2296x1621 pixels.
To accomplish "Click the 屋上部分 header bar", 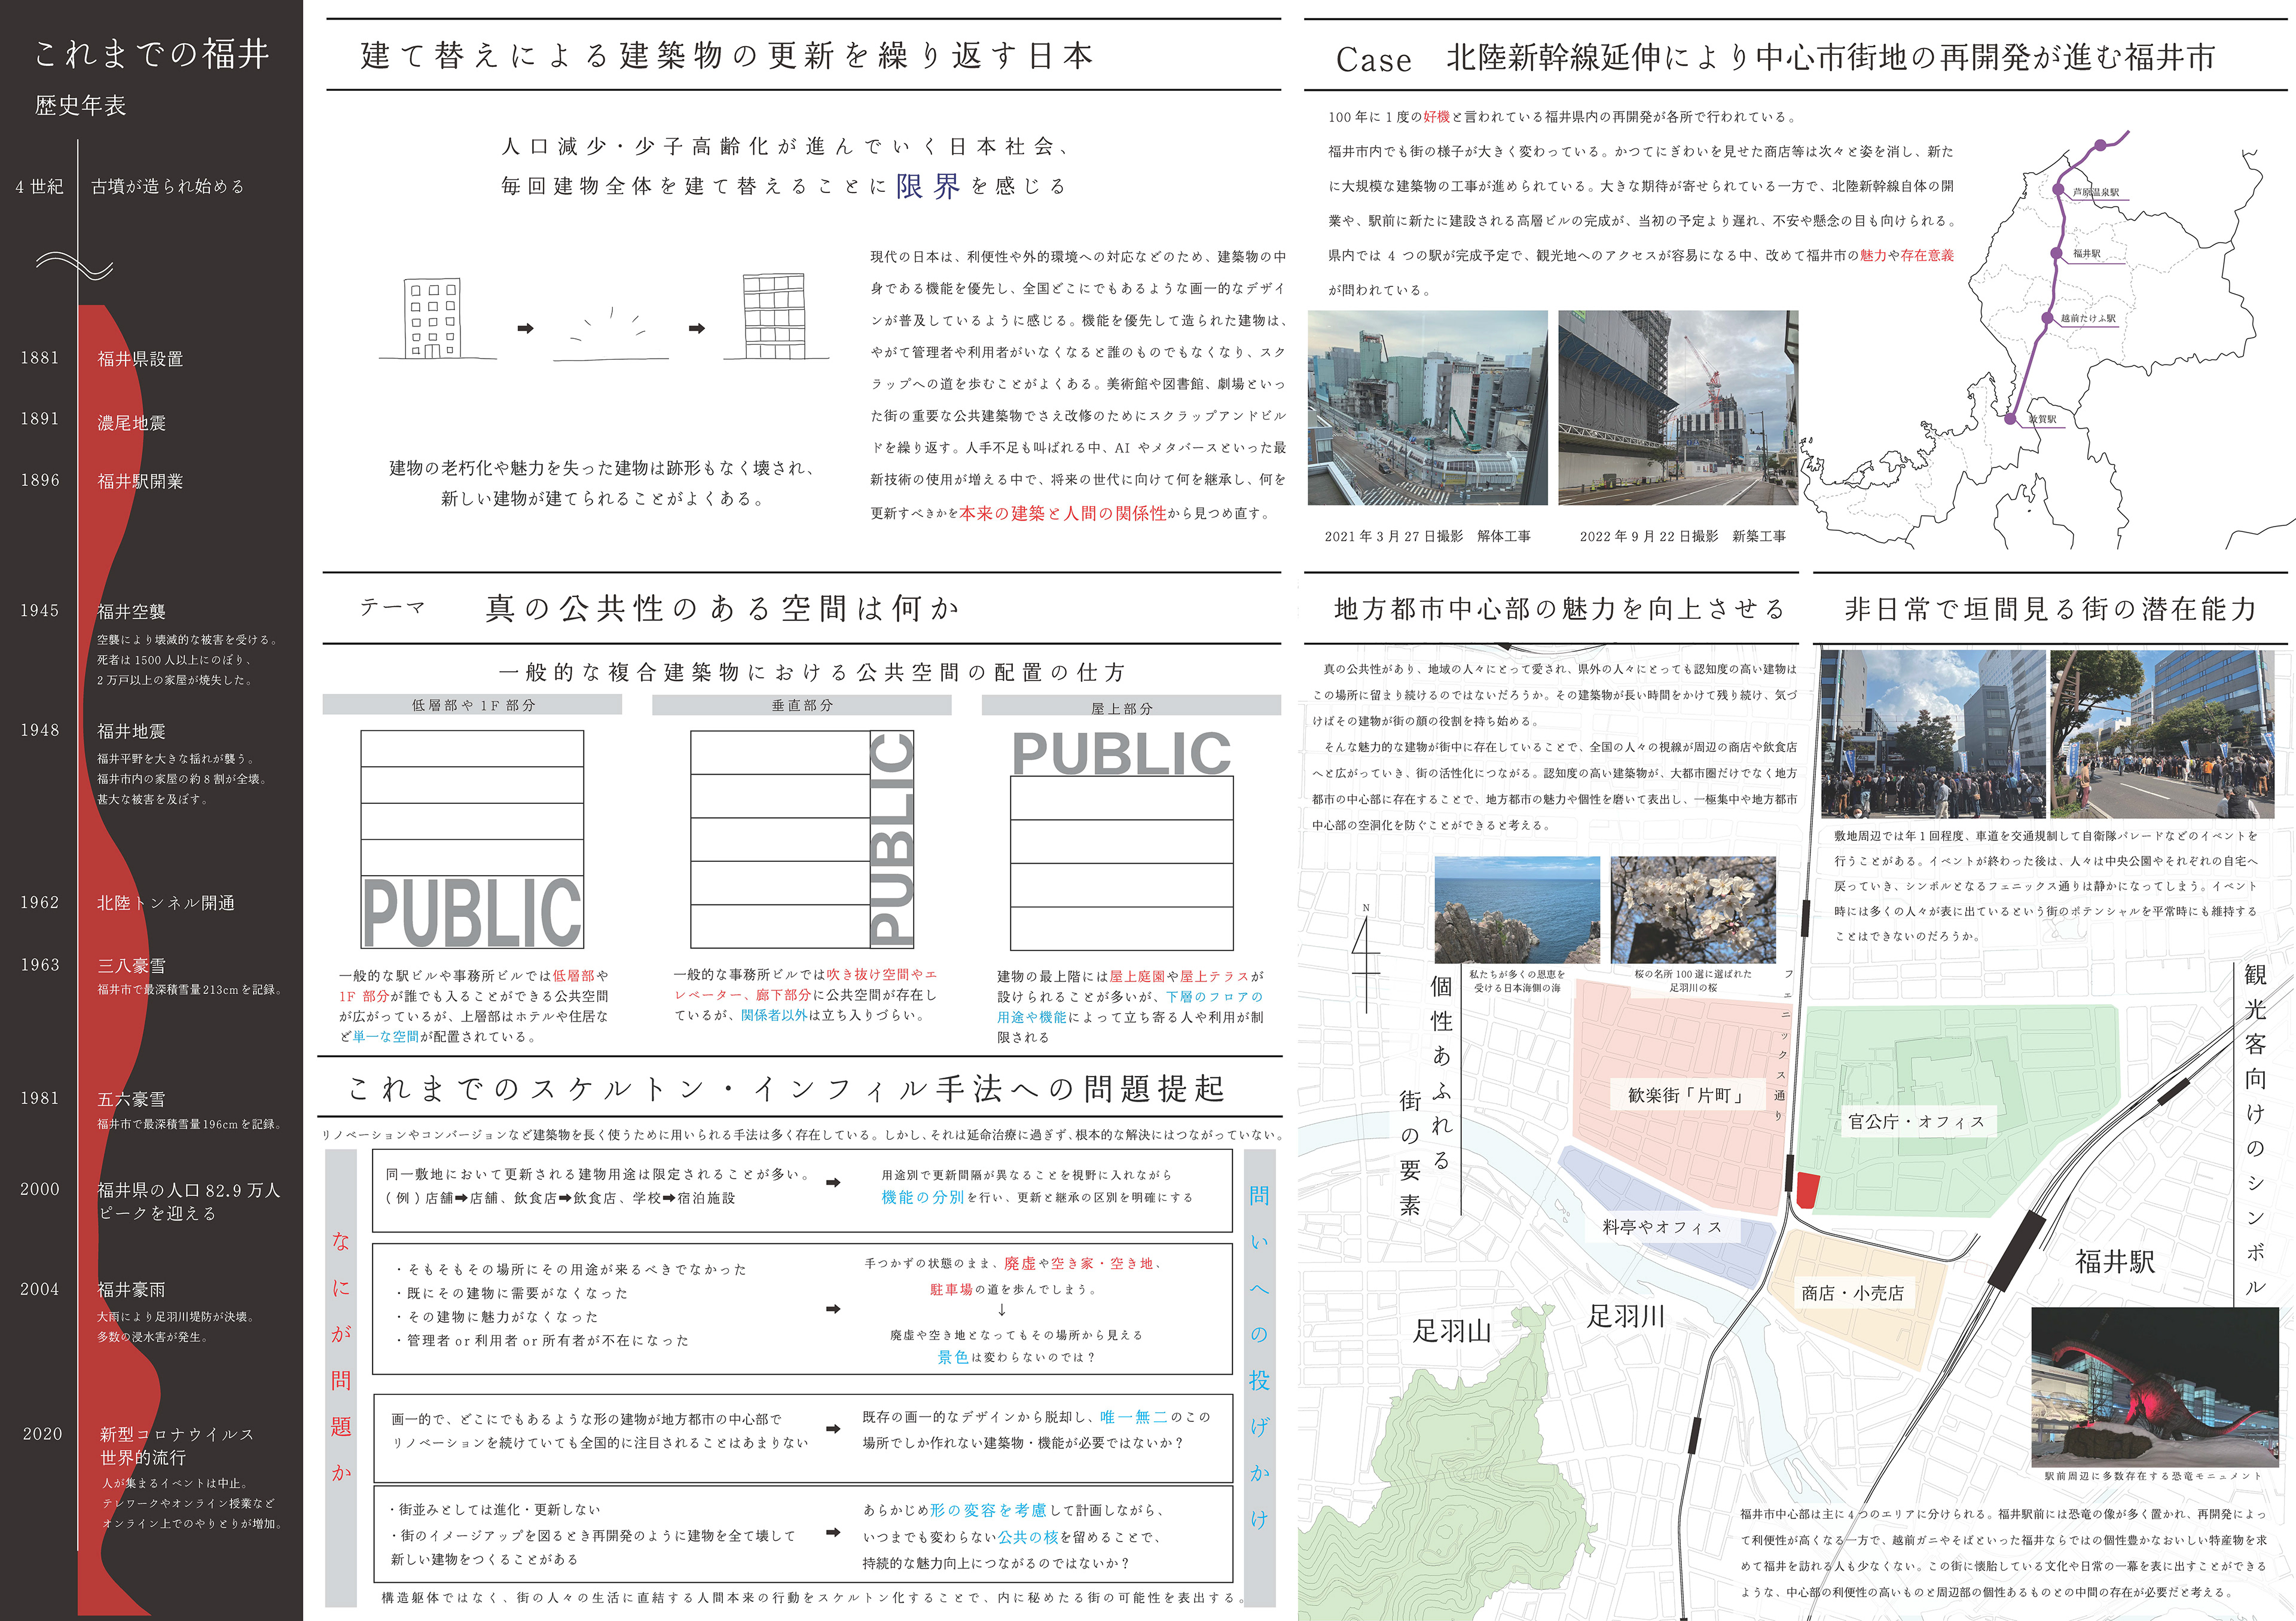I will 1130,706.
